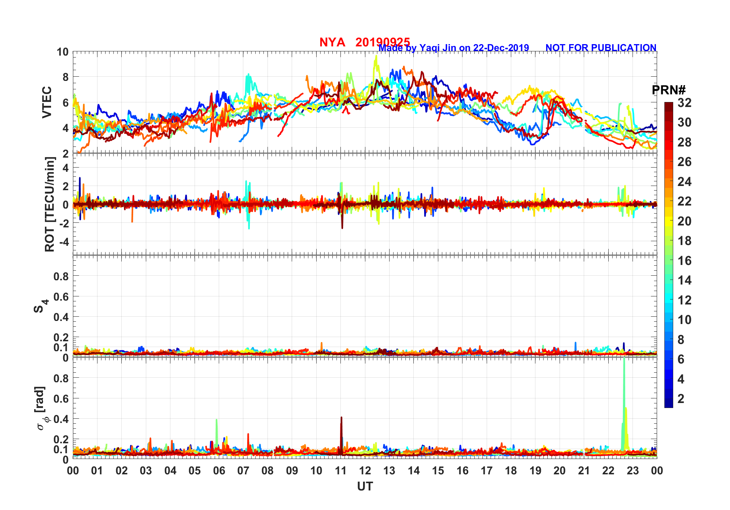Image resolution: width=730 pixels, height=510 pixels.
Task: Click the plot title 'NYA 20190925'
Action: (x=365, y=42)
